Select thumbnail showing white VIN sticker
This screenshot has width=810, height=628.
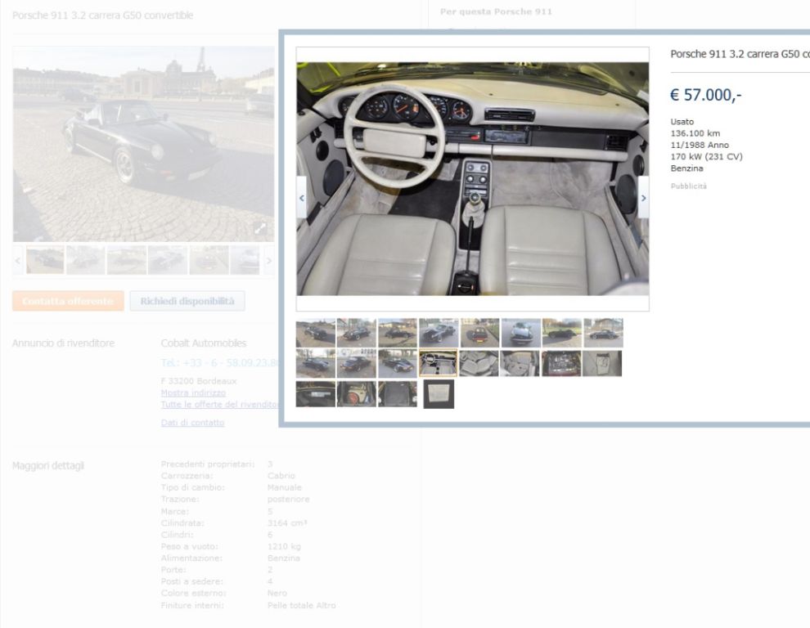click(316, 394)
